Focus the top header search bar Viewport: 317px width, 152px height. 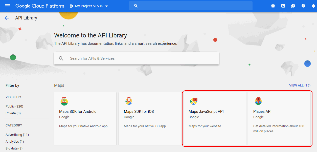pyautogui.click(x=191, y=6)
